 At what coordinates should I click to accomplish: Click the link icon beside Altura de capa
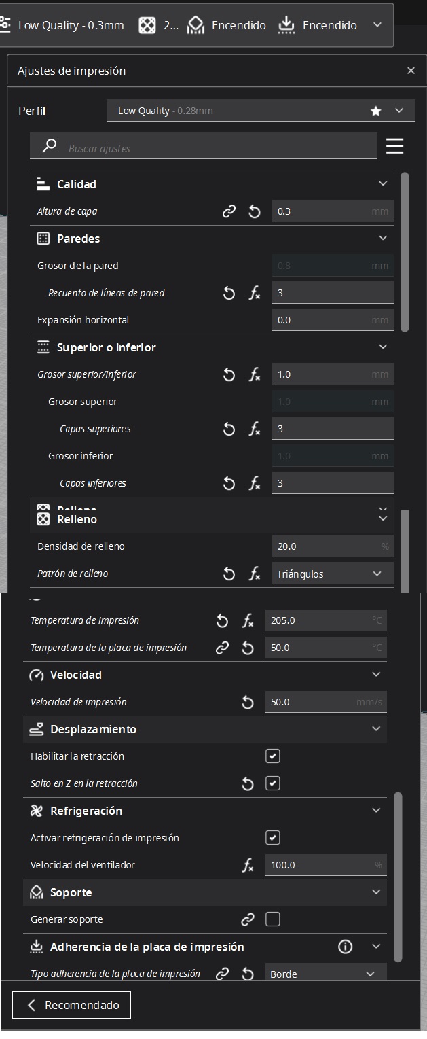(229, 211)
